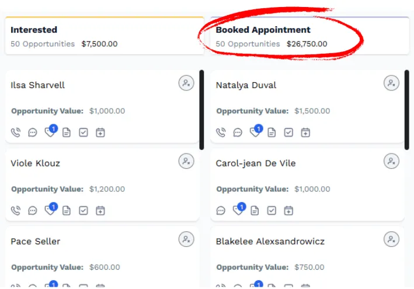Click the task checkmark icon on Viole Klouz's card
This screenshot has height=289, width=414.
84,210
